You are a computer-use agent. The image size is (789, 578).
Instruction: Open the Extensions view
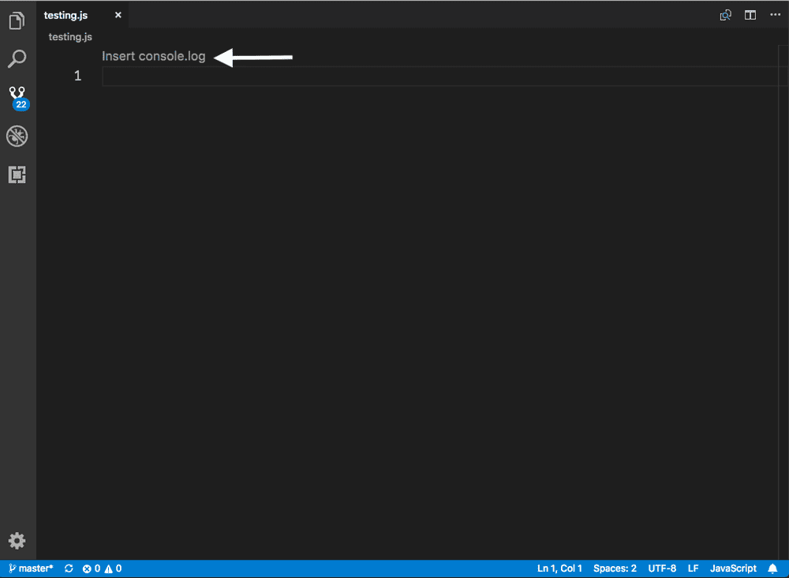17,174
